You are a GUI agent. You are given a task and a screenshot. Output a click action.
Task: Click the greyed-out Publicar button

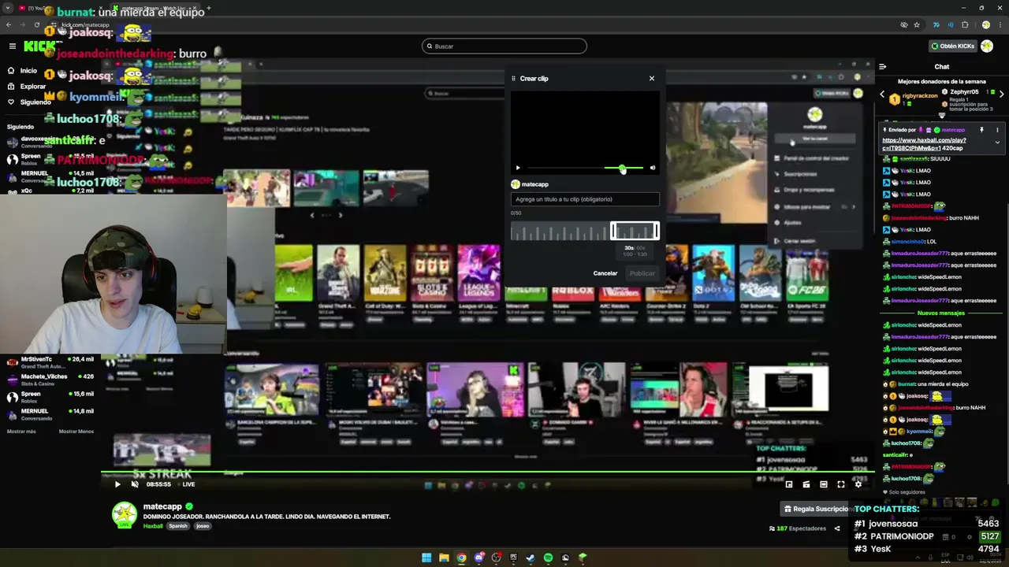pos(642,273)
